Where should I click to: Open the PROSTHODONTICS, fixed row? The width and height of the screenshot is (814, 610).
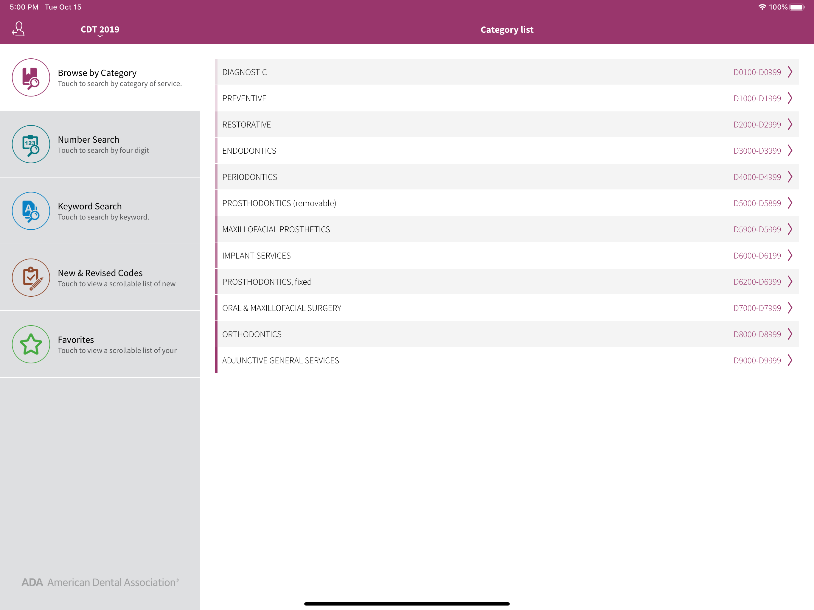coord(507,281)
